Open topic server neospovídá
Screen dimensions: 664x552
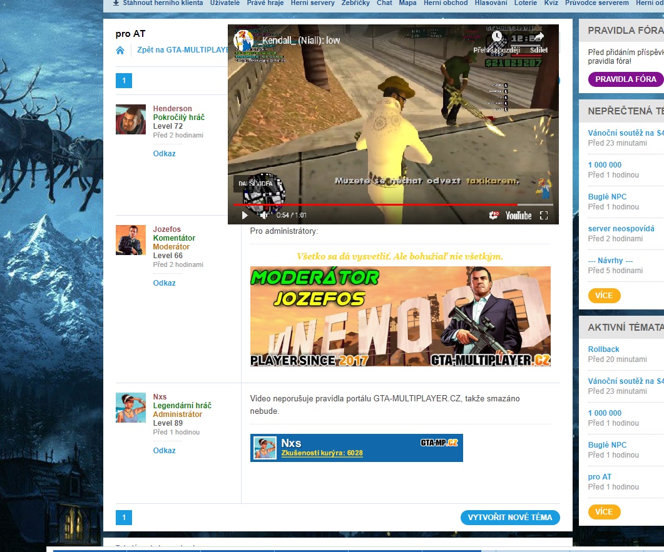[x=621, y=229]
